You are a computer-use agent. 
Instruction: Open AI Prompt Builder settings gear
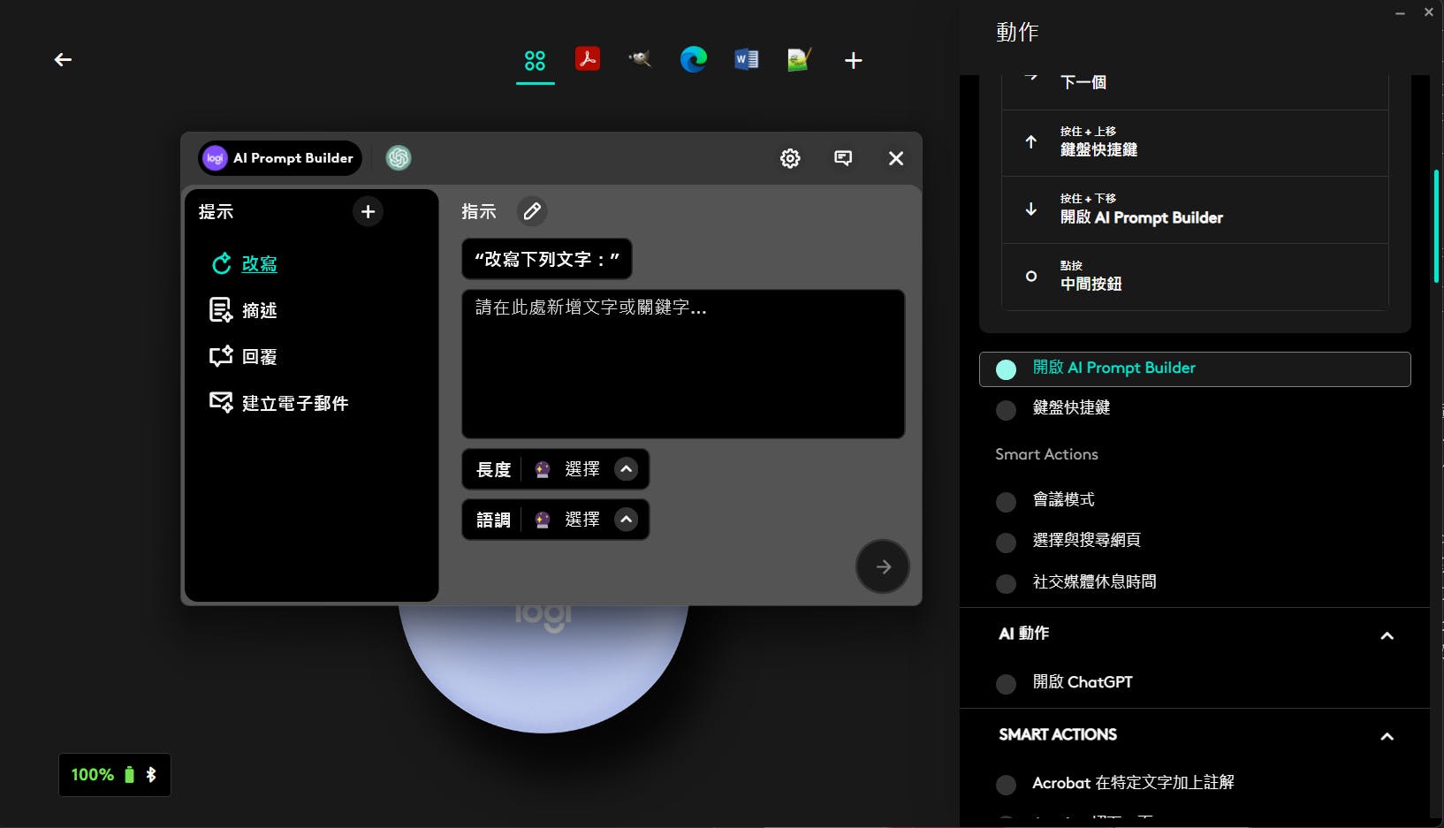click(x=790, y=158)
